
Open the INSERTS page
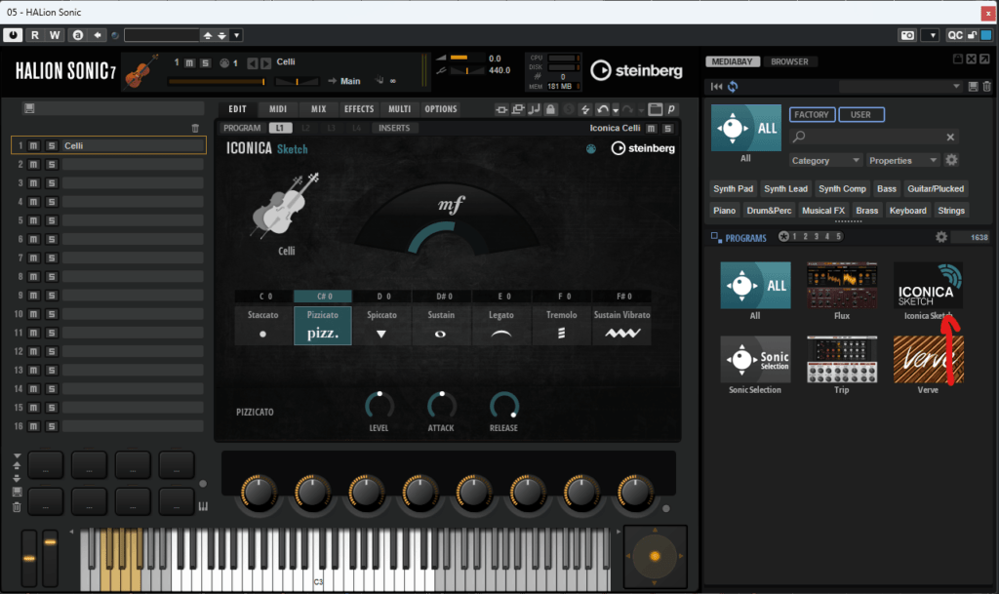tap(394, 128)
